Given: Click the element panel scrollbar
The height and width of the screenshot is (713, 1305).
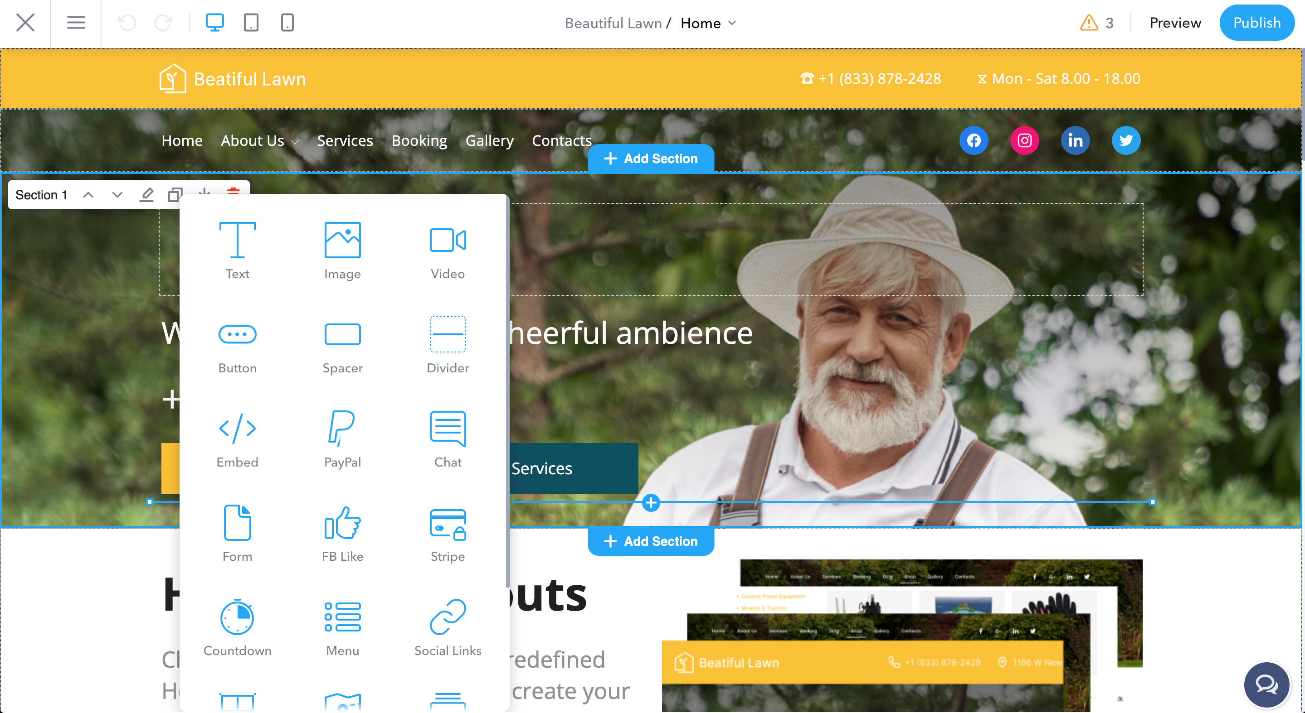Looking at the screenshot, I should coord(507,392).
